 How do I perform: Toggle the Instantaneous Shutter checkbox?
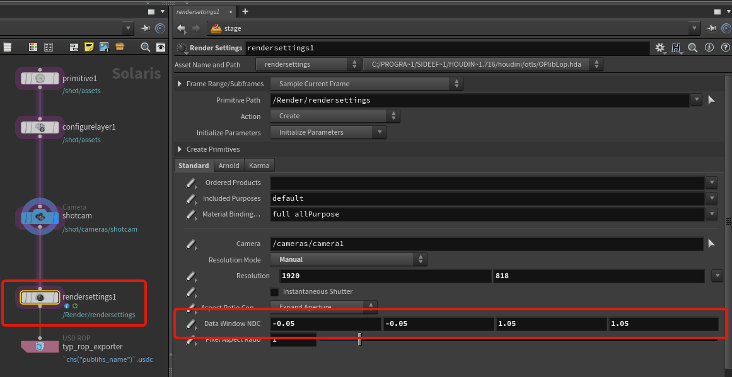tap(274, 292)
